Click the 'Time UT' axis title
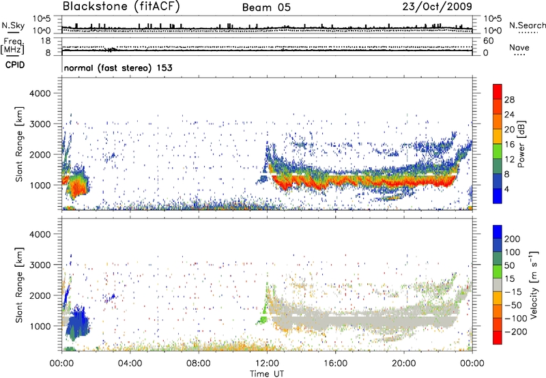 267,373
